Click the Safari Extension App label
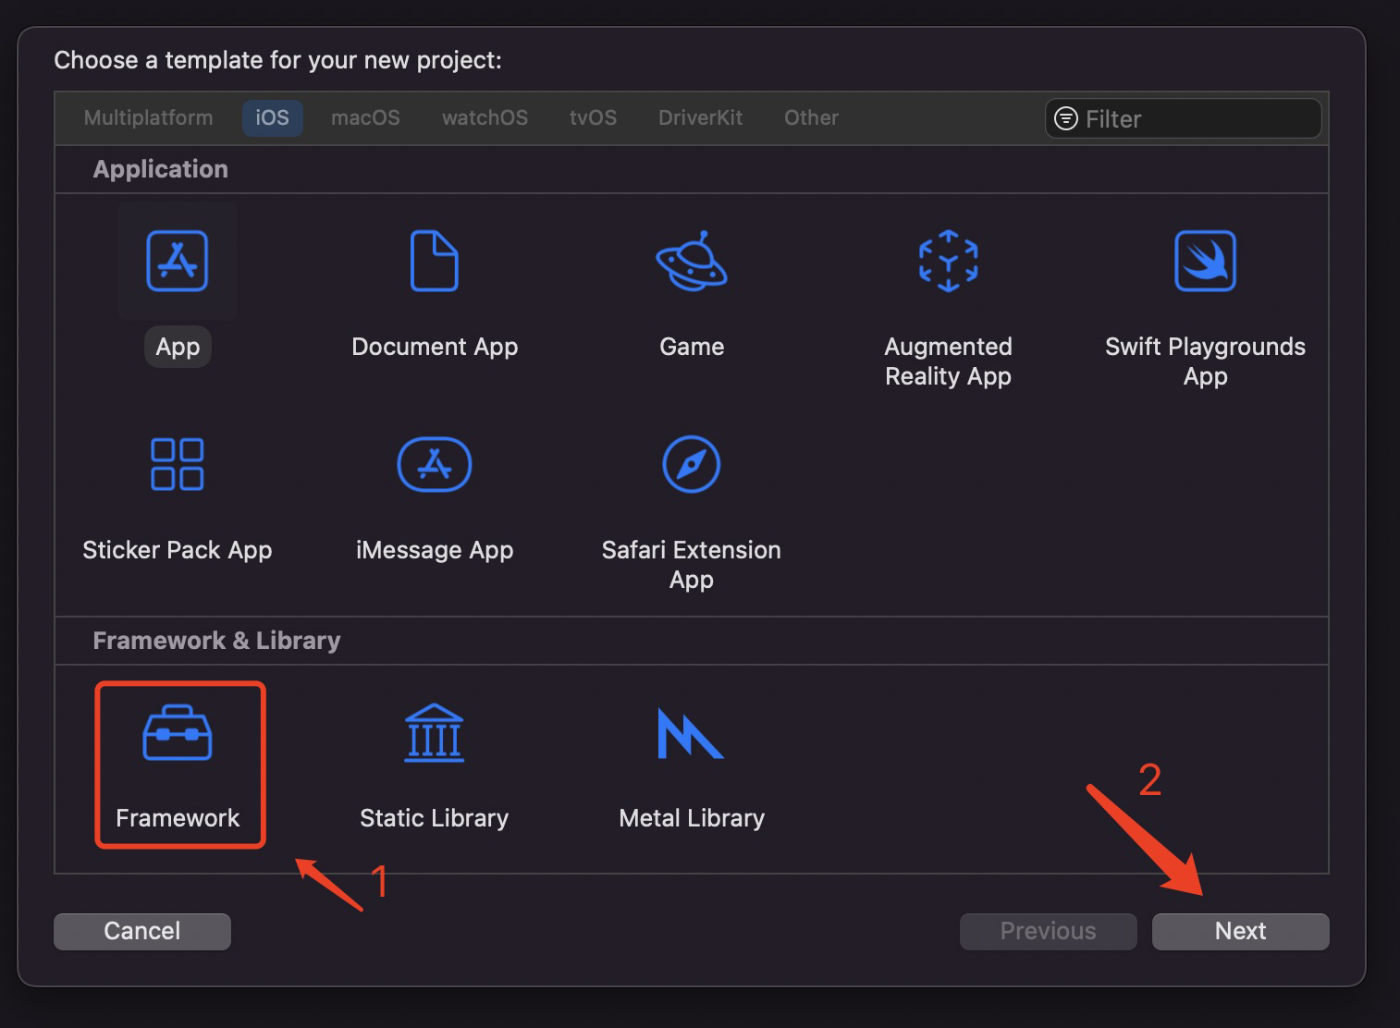The height and width of the screenshot is (1028, 1400). [692, 565]
